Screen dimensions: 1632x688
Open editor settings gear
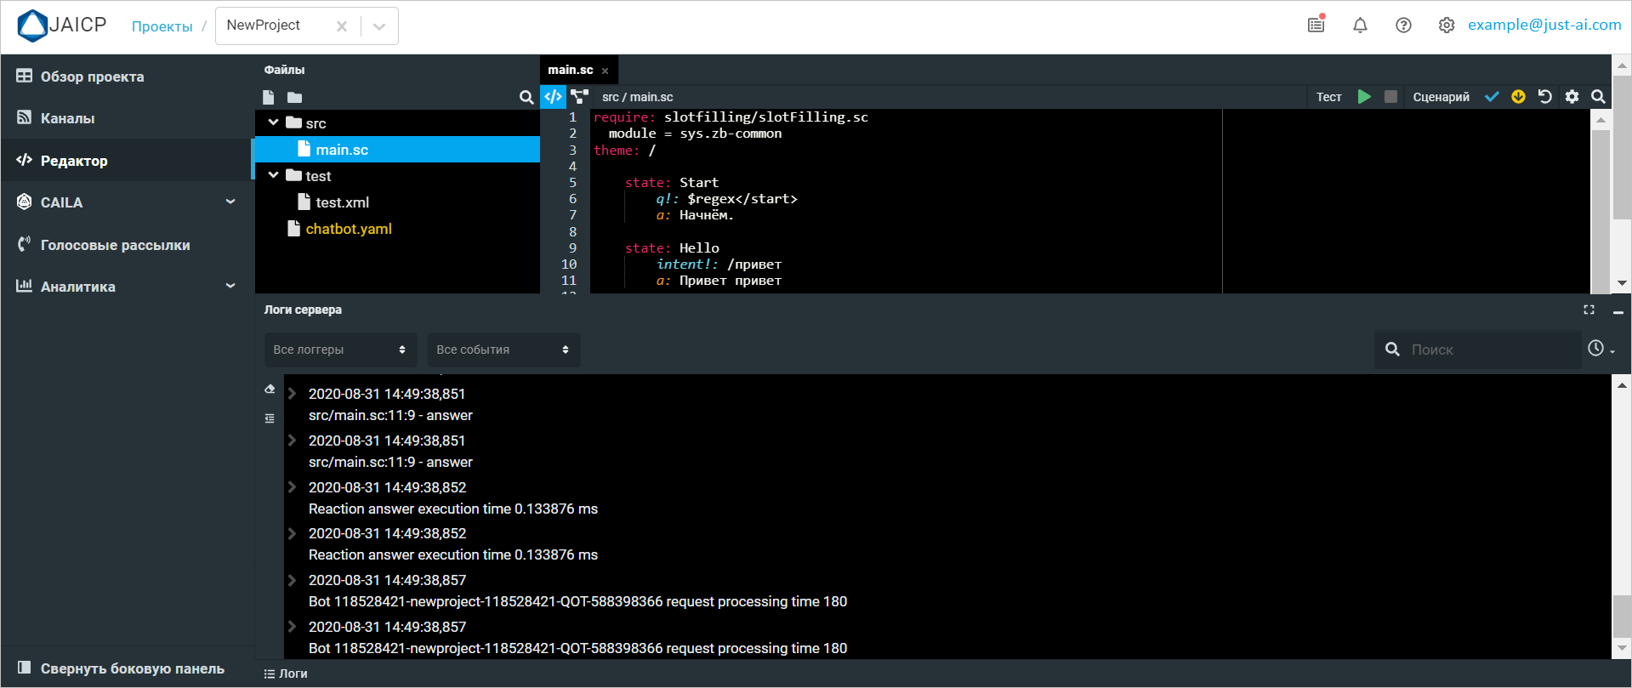[1572, 96]
